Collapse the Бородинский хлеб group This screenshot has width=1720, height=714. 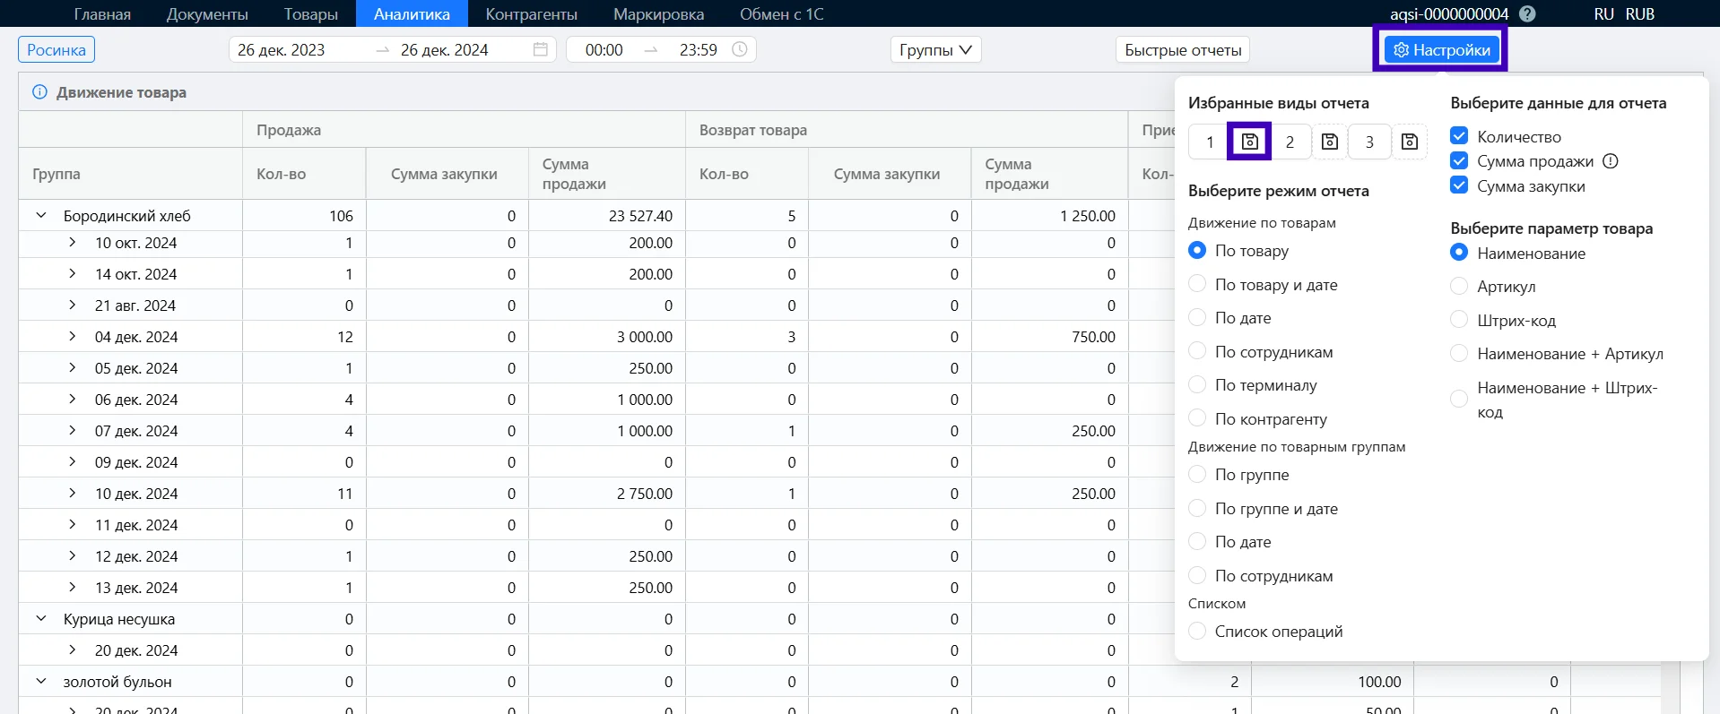[x=41, y=215]
